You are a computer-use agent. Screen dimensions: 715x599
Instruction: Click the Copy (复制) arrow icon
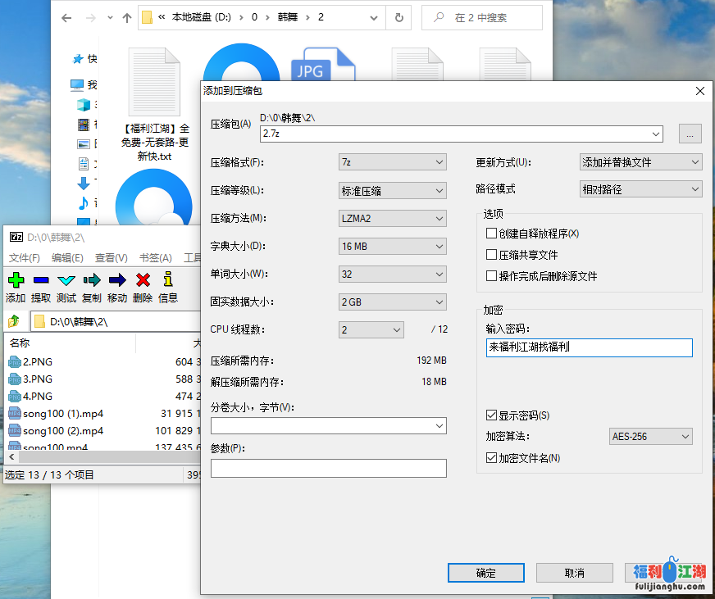click(92, 280)
